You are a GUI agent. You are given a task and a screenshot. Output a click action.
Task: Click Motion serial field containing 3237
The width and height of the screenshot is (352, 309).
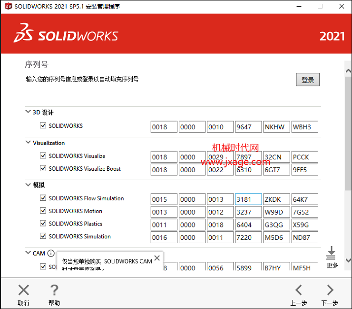pos(248,212)
